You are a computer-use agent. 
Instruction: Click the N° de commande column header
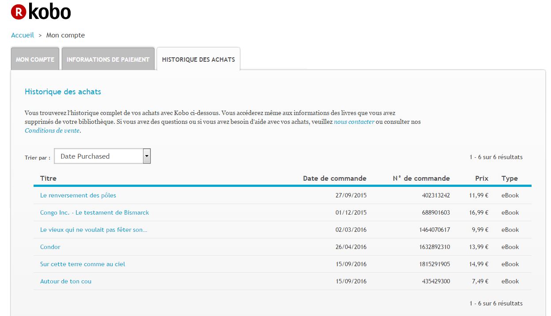tap(421, 178)
